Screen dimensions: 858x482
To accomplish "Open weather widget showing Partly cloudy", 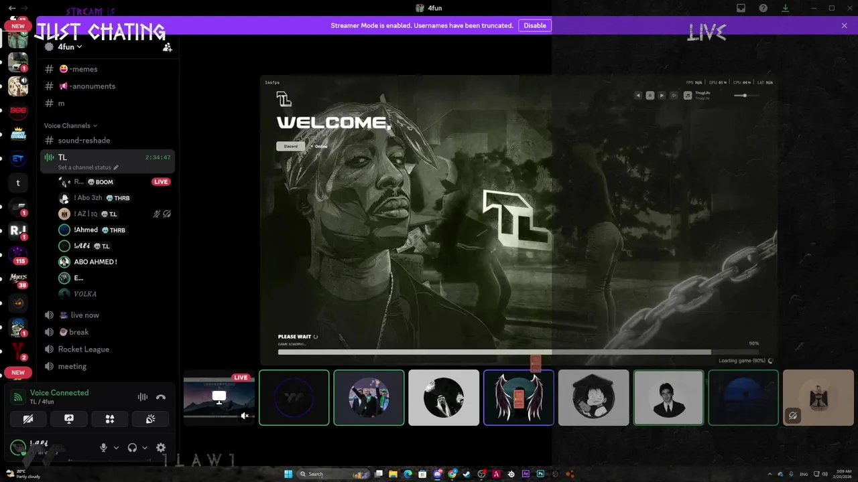I will click(23, 474).
